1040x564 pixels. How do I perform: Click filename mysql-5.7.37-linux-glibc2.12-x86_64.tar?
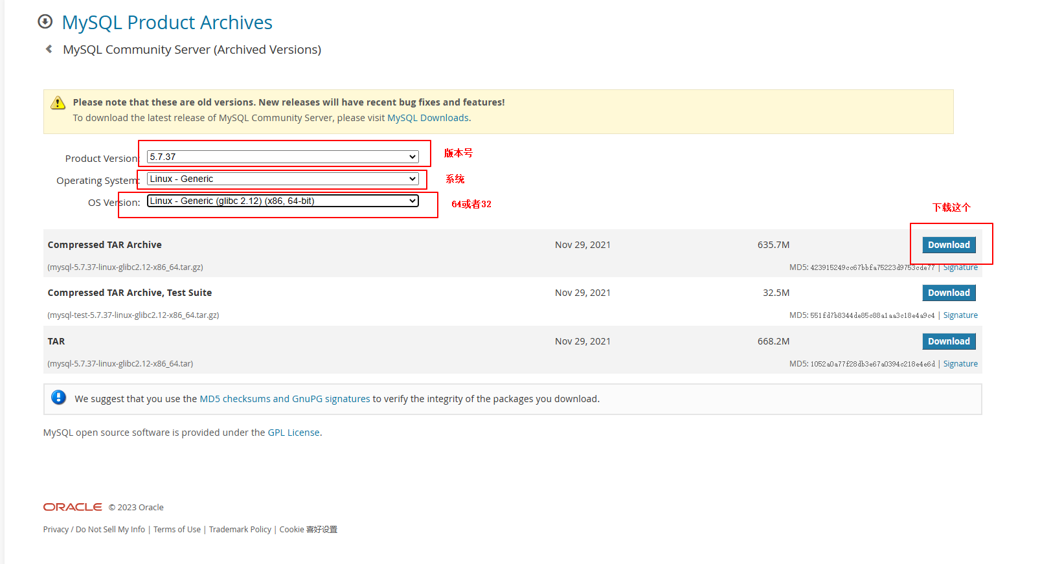pos(120,364)
